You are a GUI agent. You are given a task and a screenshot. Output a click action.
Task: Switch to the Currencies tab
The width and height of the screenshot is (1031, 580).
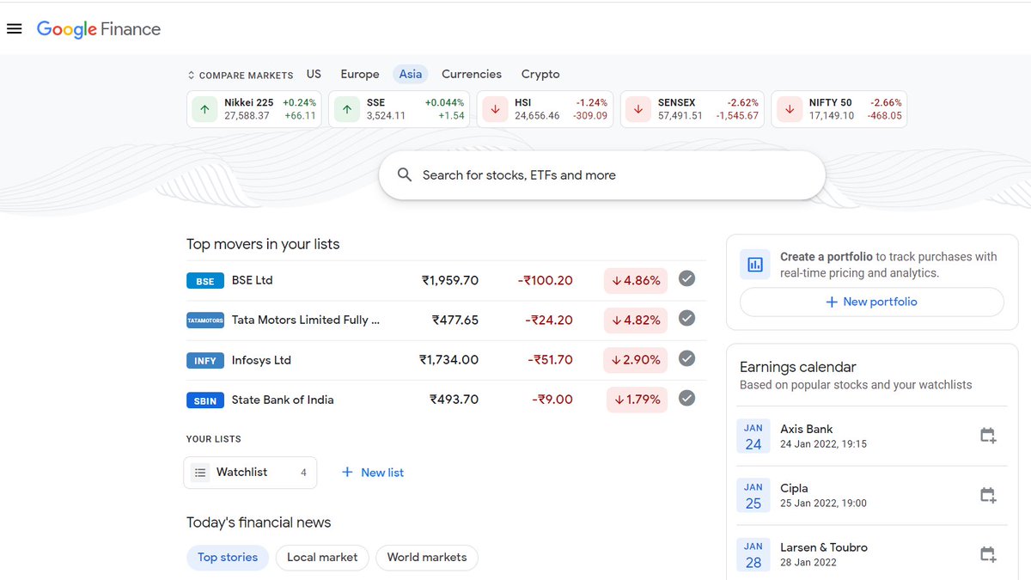tap(472, 74)
